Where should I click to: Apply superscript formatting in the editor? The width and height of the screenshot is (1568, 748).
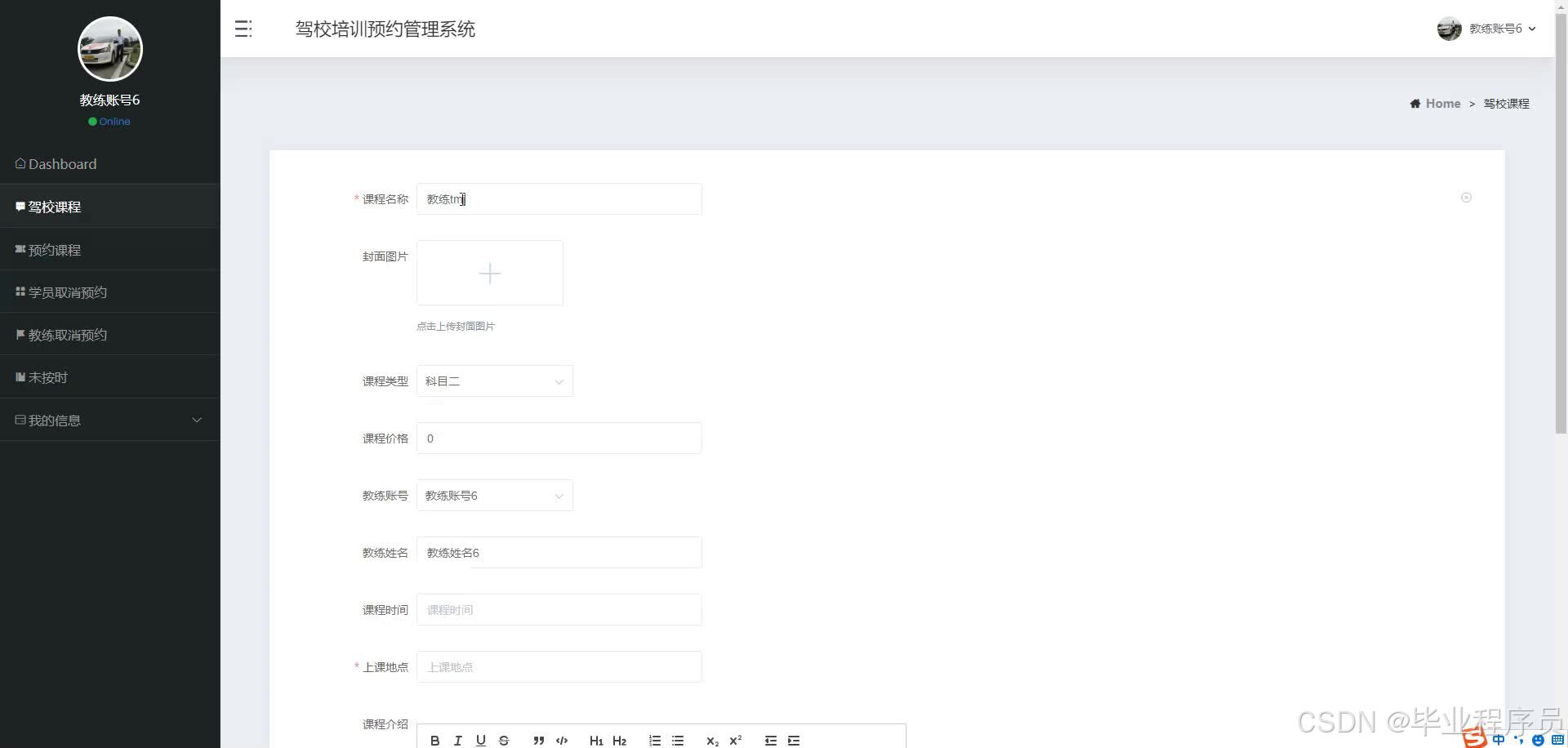(734, 740)
